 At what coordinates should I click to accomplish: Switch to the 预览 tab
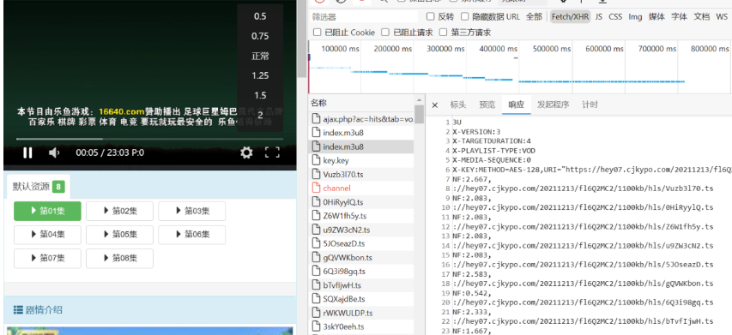[x=487, y=105]
